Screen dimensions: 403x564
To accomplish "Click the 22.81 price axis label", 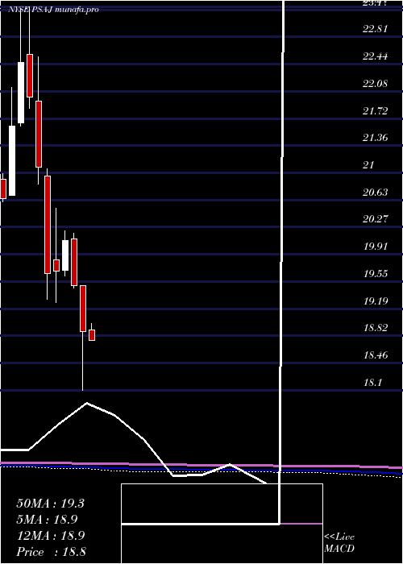I will 376,29.
